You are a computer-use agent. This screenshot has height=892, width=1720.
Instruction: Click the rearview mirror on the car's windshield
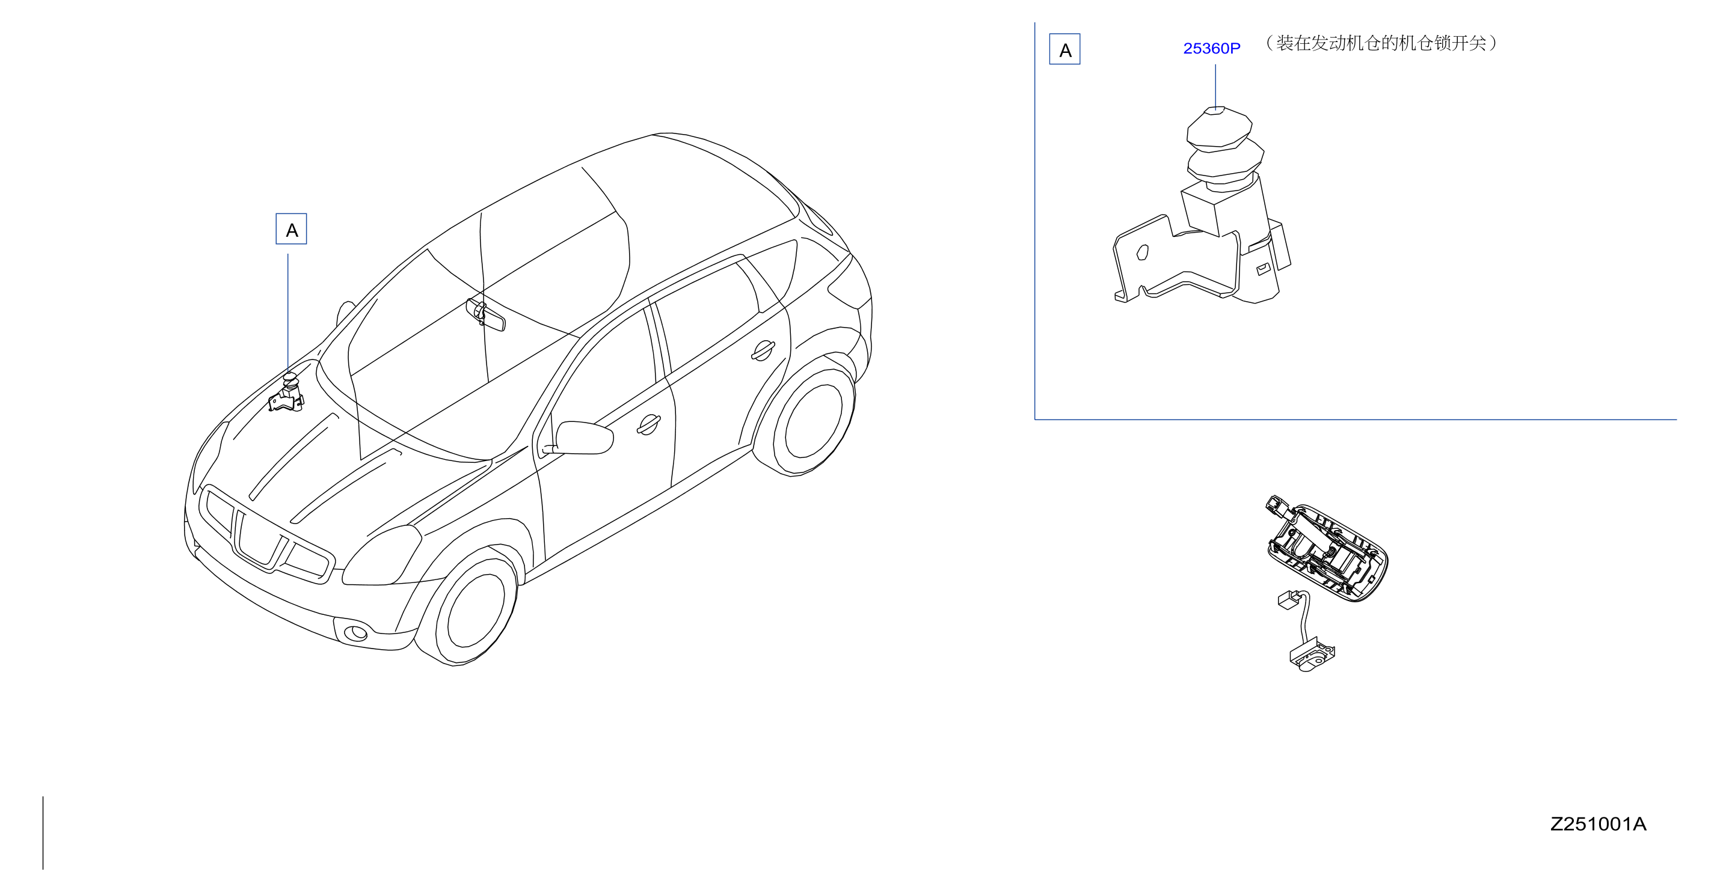click(485, 314)
